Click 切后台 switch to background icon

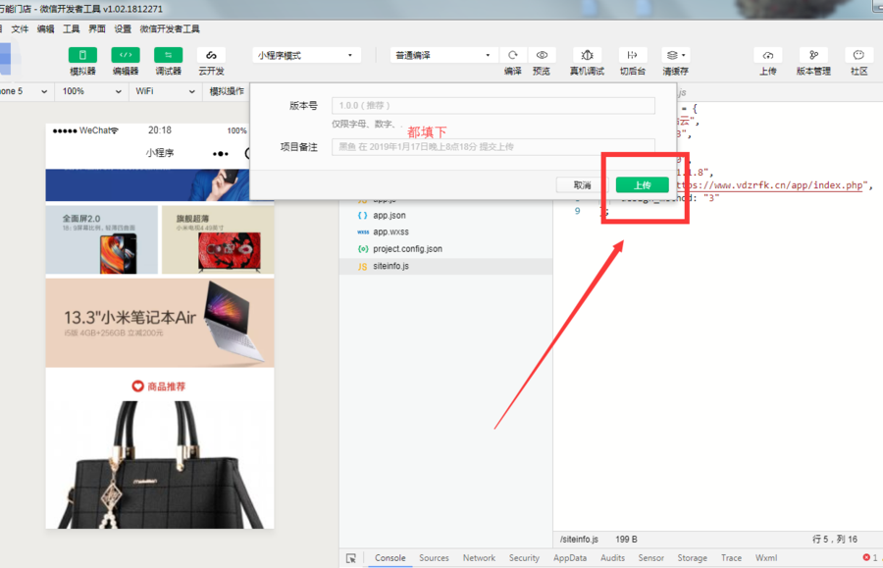coord(633,55)
